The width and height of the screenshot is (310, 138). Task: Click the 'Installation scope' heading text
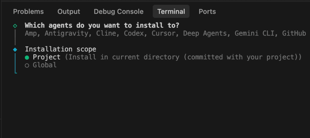click(x=60, y=49)
